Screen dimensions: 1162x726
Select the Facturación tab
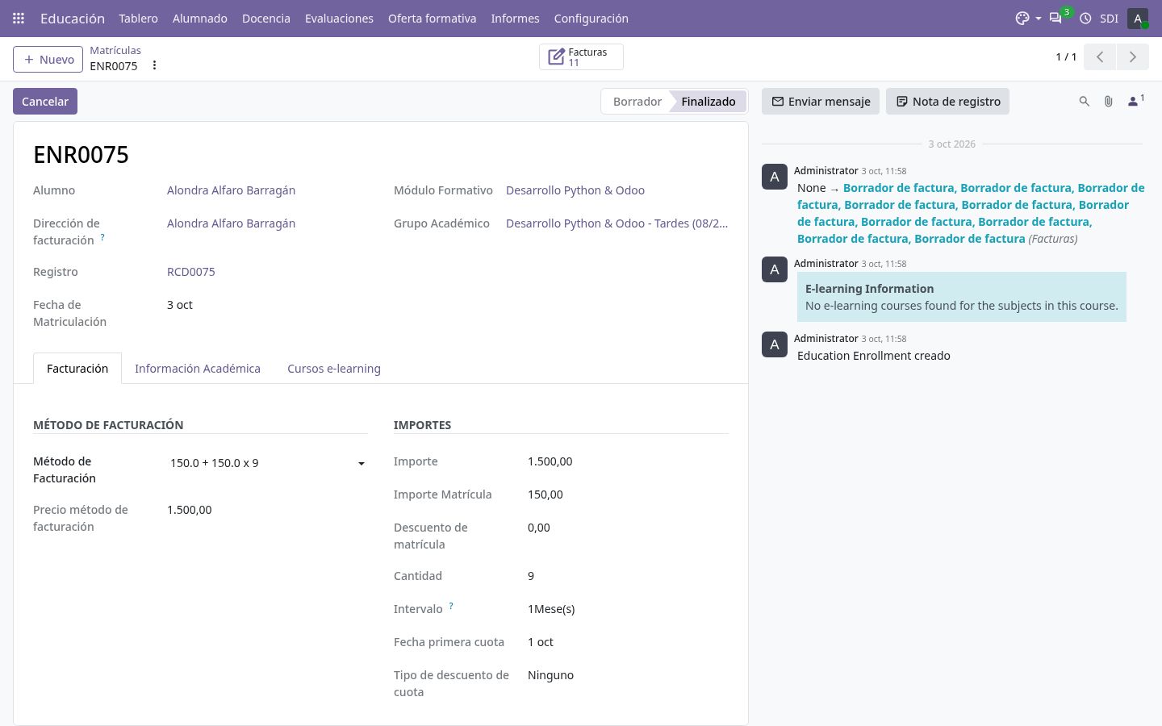77,369
